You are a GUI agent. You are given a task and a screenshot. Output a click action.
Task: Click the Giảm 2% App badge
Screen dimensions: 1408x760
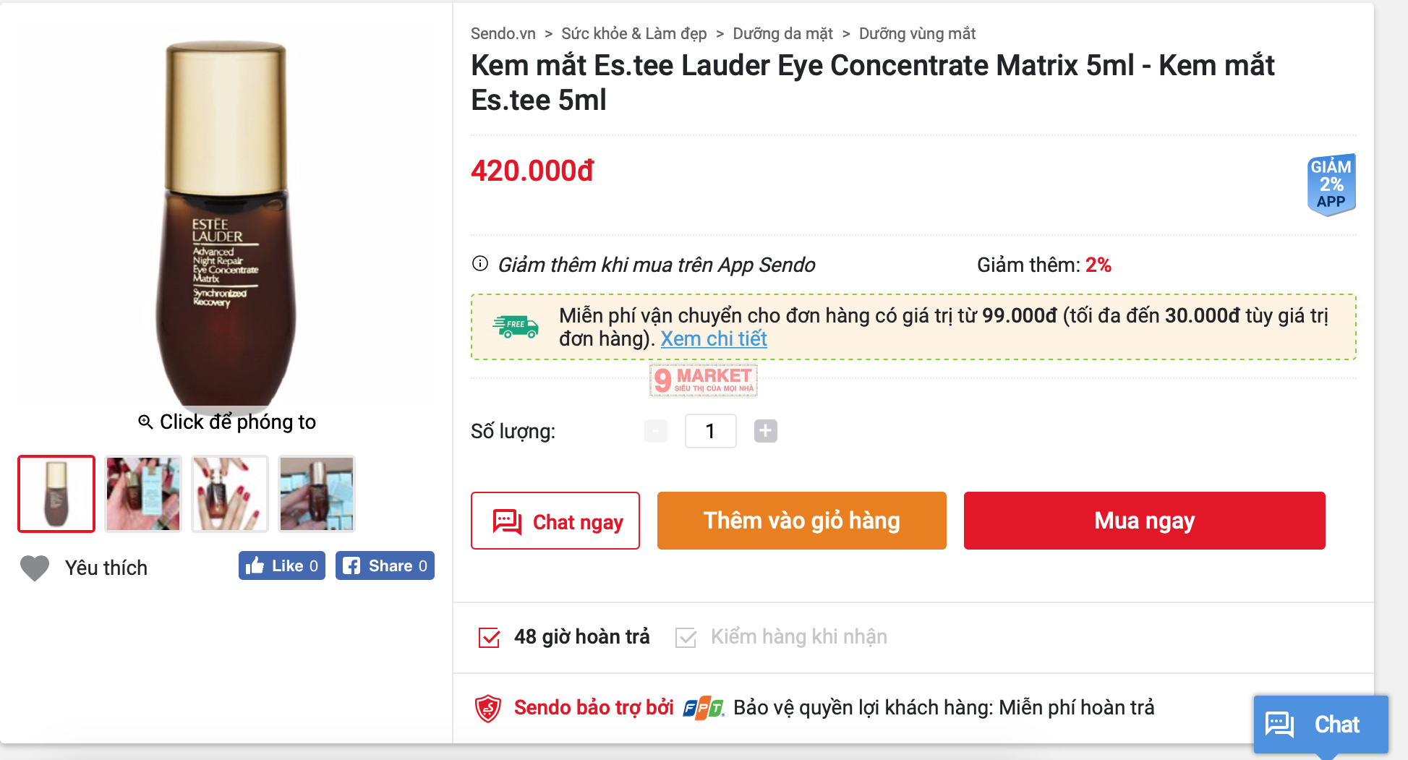pos(1331,184)
